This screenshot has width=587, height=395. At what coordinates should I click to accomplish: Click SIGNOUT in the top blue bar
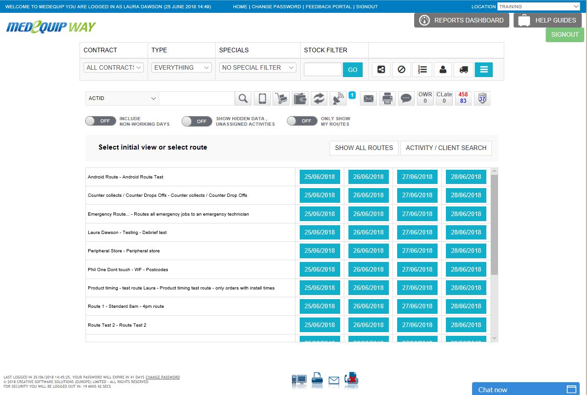(x=366, y=7)
